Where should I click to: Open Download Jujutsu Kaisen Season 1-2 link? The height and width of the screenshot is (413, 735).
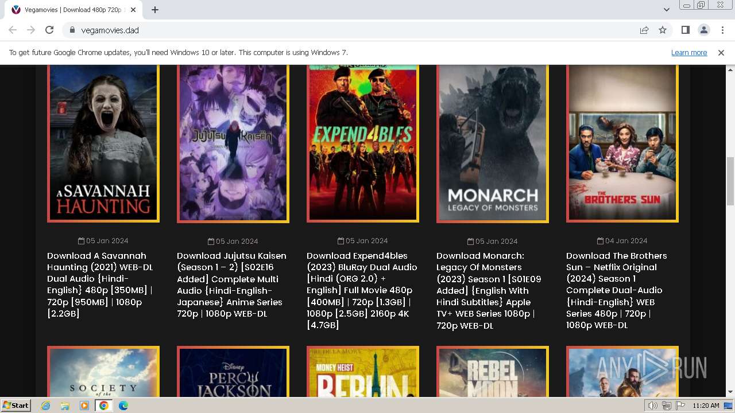click(x=232, y=285)
